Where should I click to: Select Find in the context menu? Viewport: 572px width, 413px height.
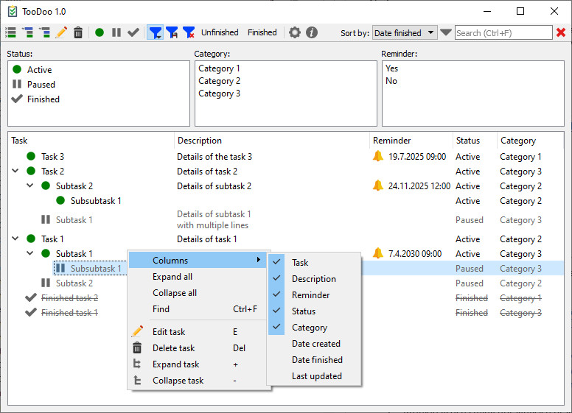tap(198, 309)
